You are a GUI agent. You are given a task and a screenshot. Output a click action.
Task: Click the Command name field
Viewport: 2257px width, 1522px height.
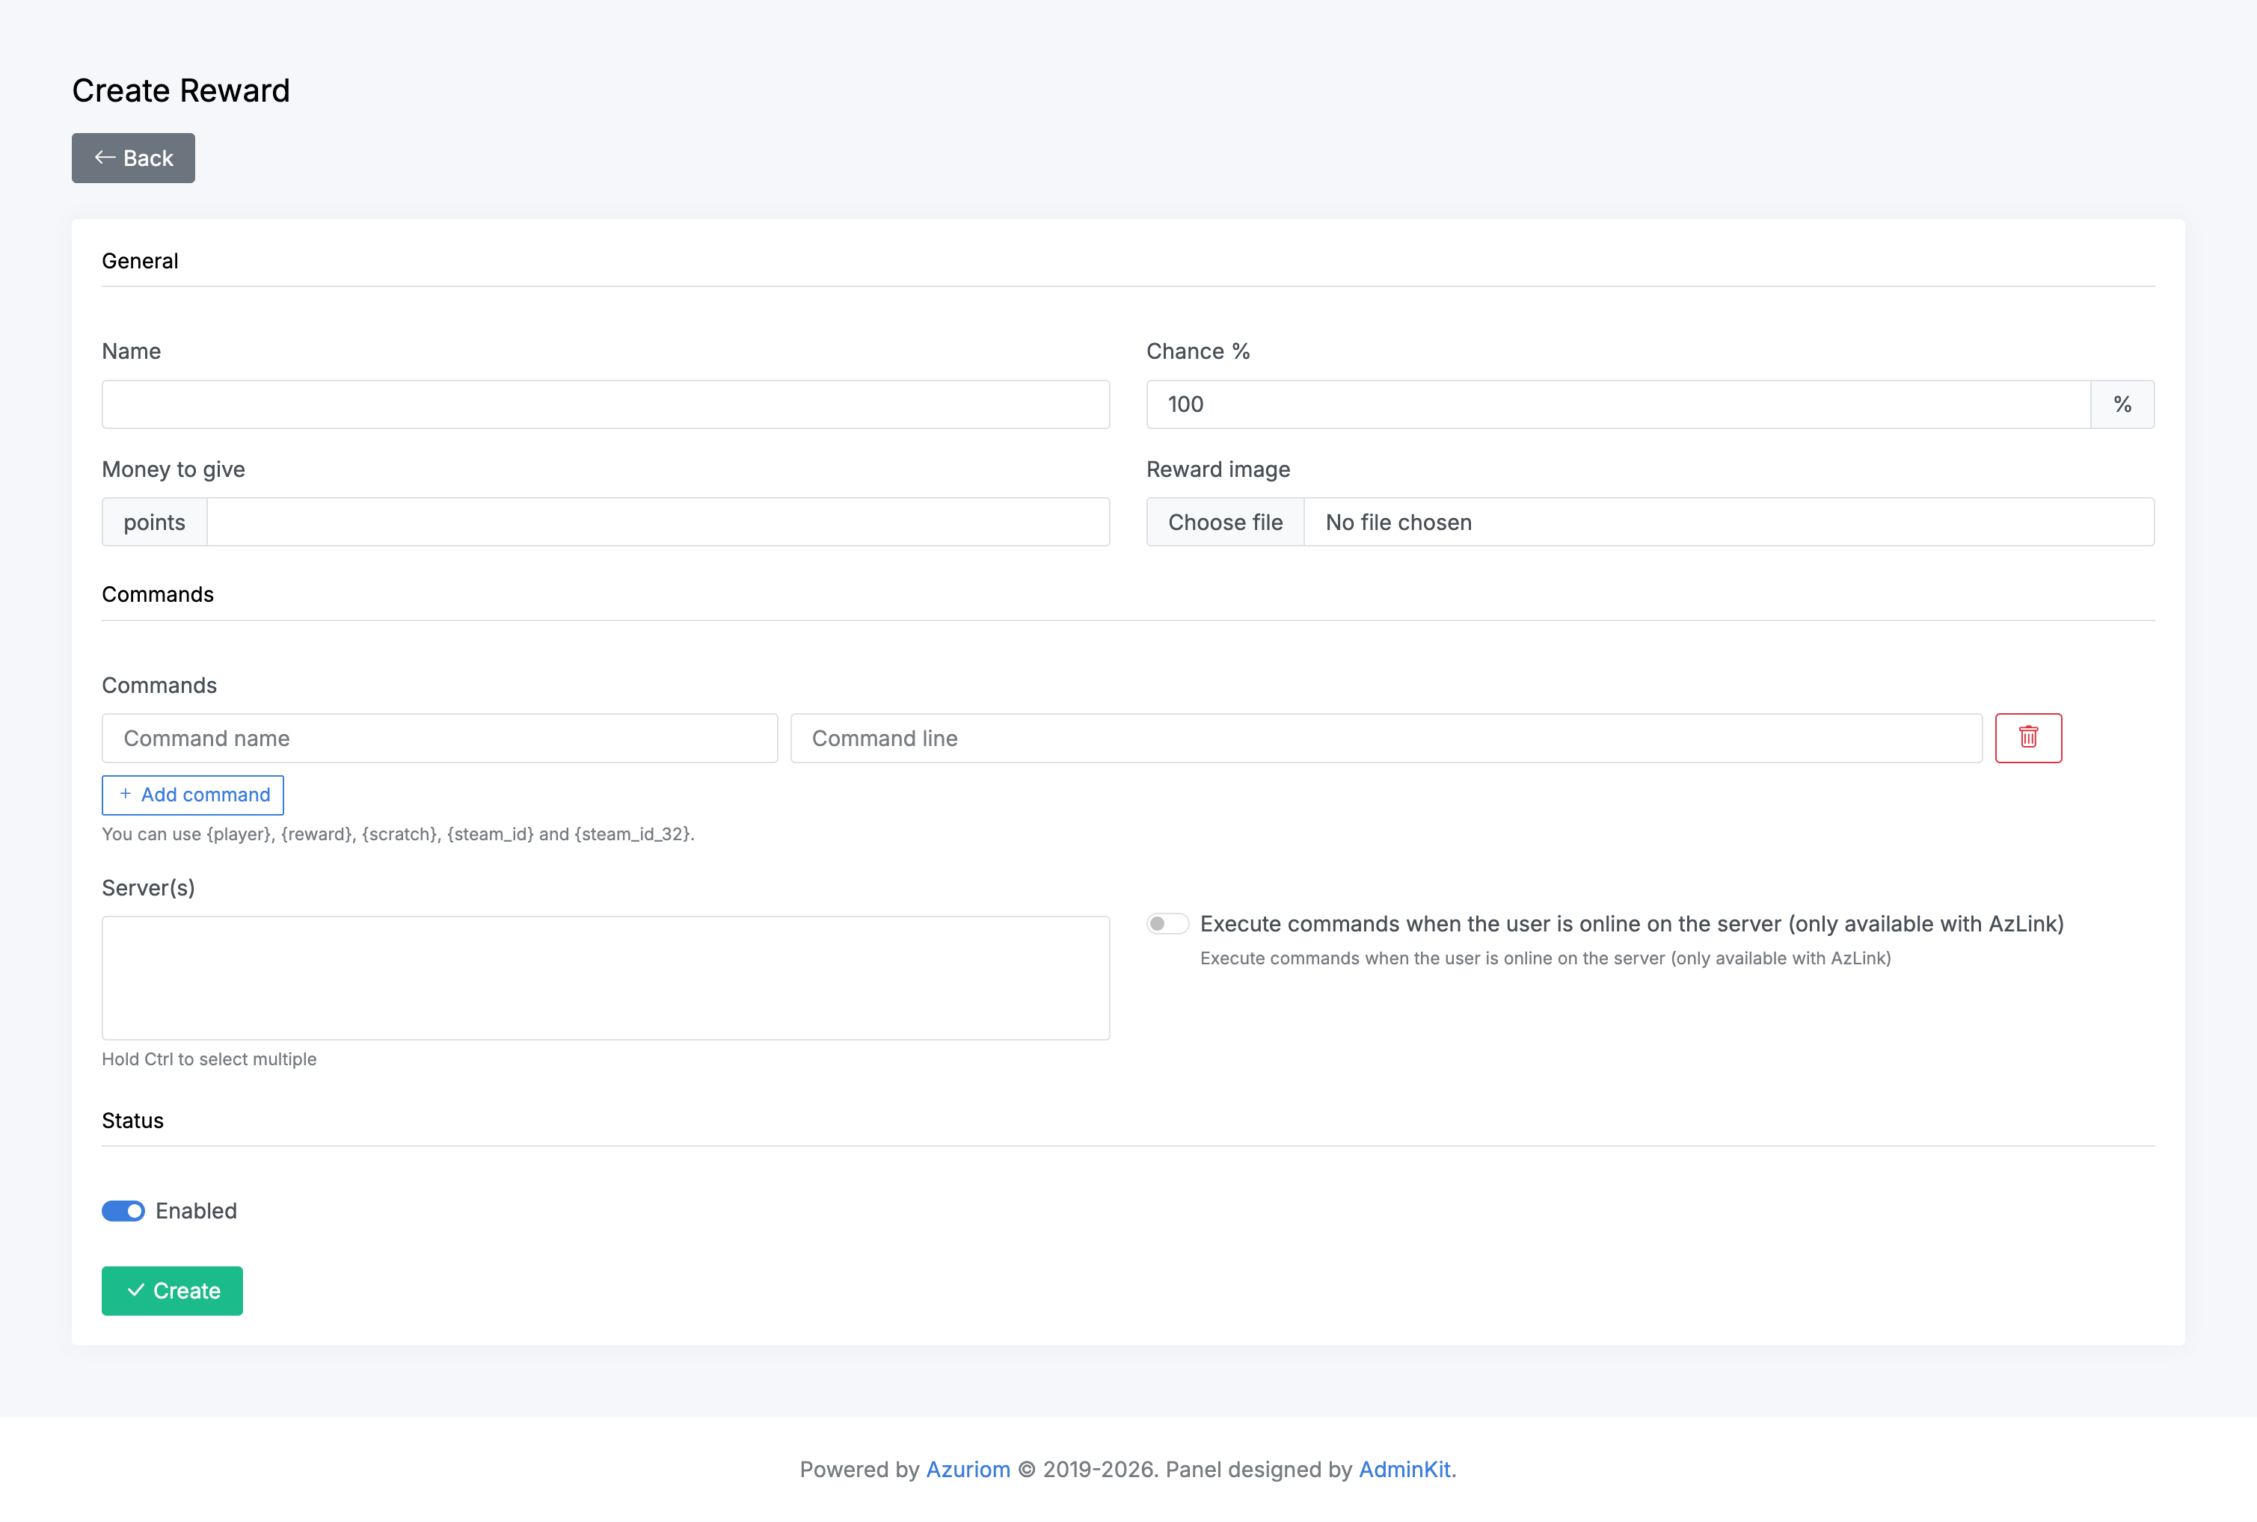point(439,738)
